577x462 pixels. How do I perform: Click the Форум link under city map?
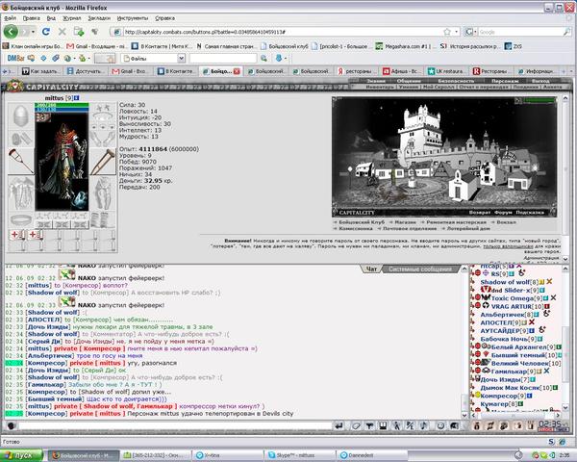click(503, 212)
